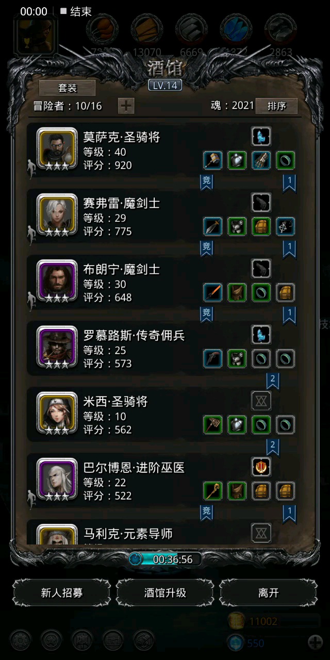Tap the hammer weapon icon of 莫萨克·圣骑将
The width and height of the screenshot is (330, 660).
[212, 160]
